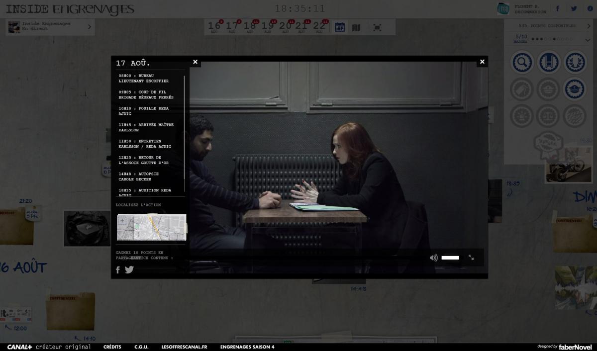
Task: Open the black bag evidence photo
Action: (87, 229)
